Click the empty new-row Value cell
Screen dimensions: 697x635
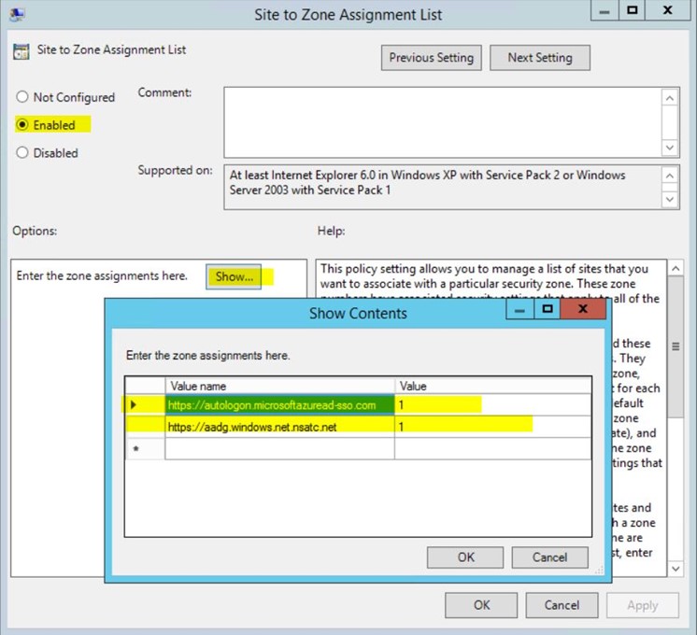click(493, 448)
